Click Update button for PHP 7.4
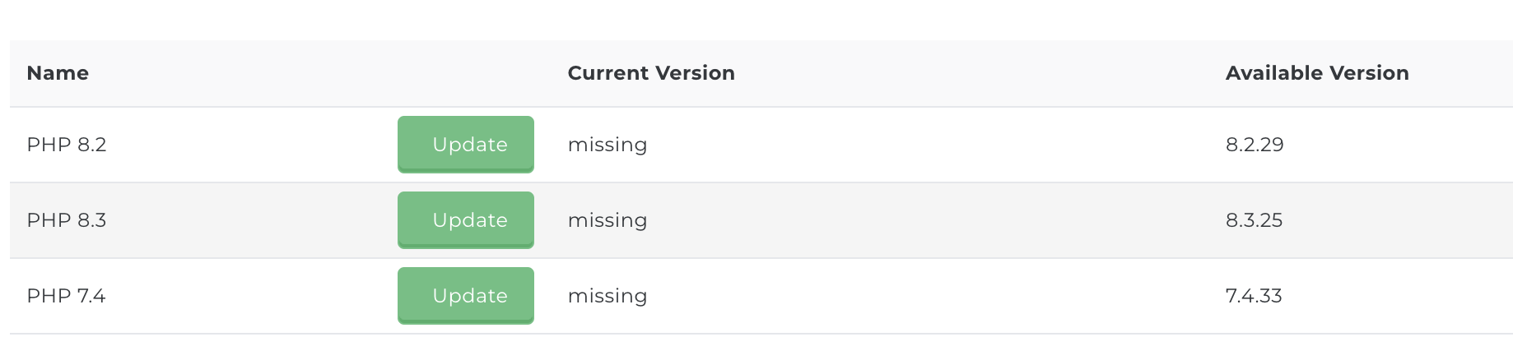Screen dimensions: 1513x360 [x=466, y=296]
